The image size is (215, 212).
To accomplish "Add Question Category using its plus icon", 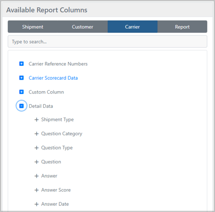I will pyautogui.click(x=37, y=134).
